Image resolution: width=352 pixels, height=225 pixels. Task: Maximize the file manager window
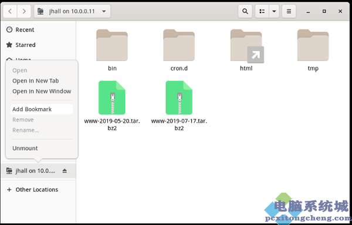click(x=324, y=11)
